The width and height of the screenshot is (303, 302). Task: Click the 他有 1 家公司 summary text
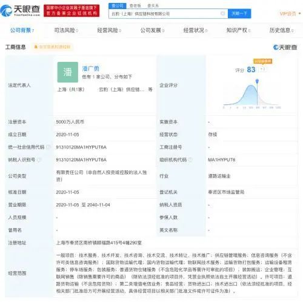tap(107, 77)
